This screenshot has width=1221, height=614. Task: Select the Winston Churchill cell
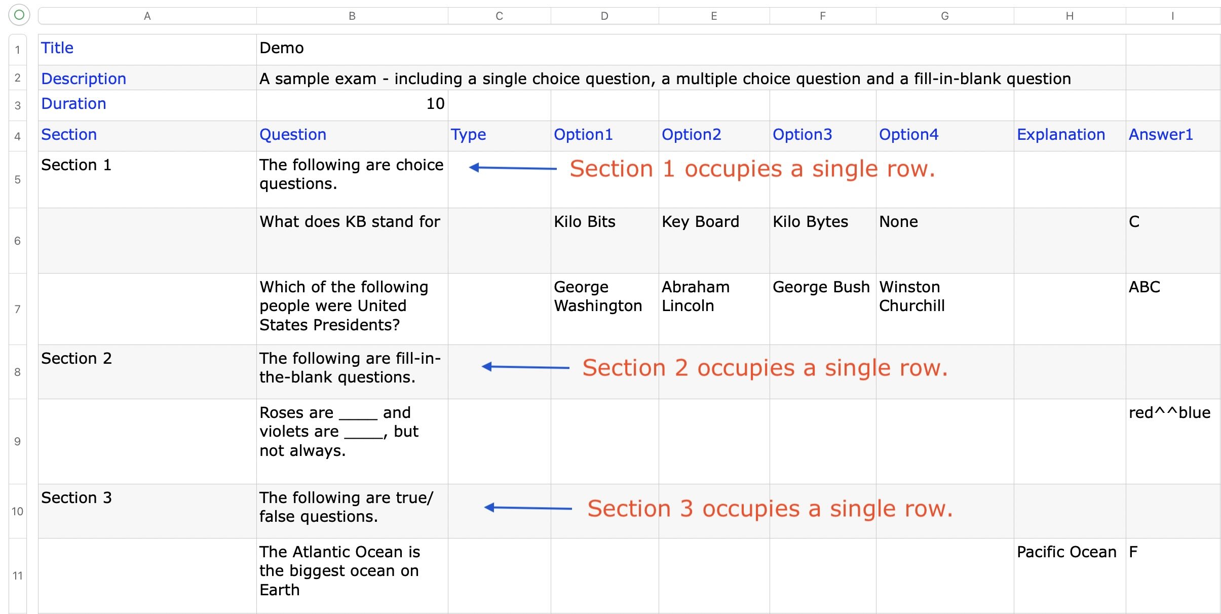tap(944, 308)
